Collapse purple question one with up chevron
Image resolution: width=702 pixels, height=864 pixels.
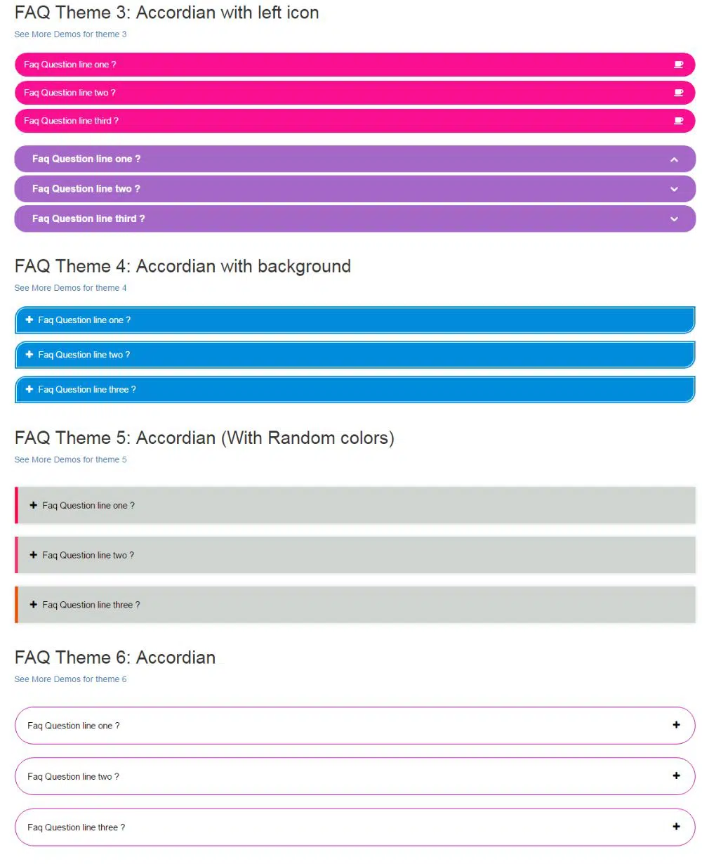(x=674, y=159)
